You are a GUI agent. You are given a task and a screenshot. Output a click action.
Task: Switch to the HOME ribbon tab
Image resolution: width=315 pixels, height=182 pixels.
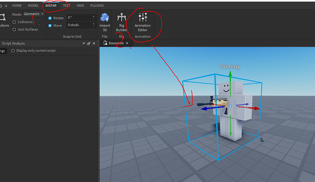(x=17, y=5)
